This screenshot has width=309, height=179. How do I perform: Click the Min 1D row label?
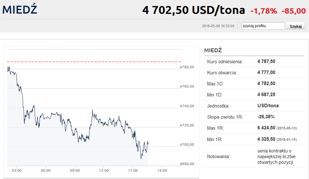tap(215, 95)
